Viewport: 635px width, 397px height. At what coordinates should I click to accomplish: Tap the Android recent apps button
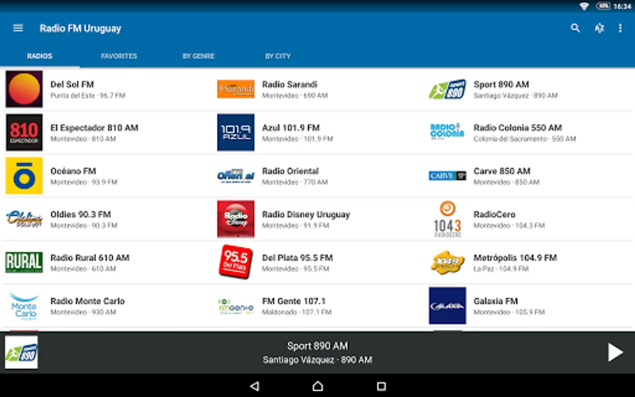click(381, 386)
